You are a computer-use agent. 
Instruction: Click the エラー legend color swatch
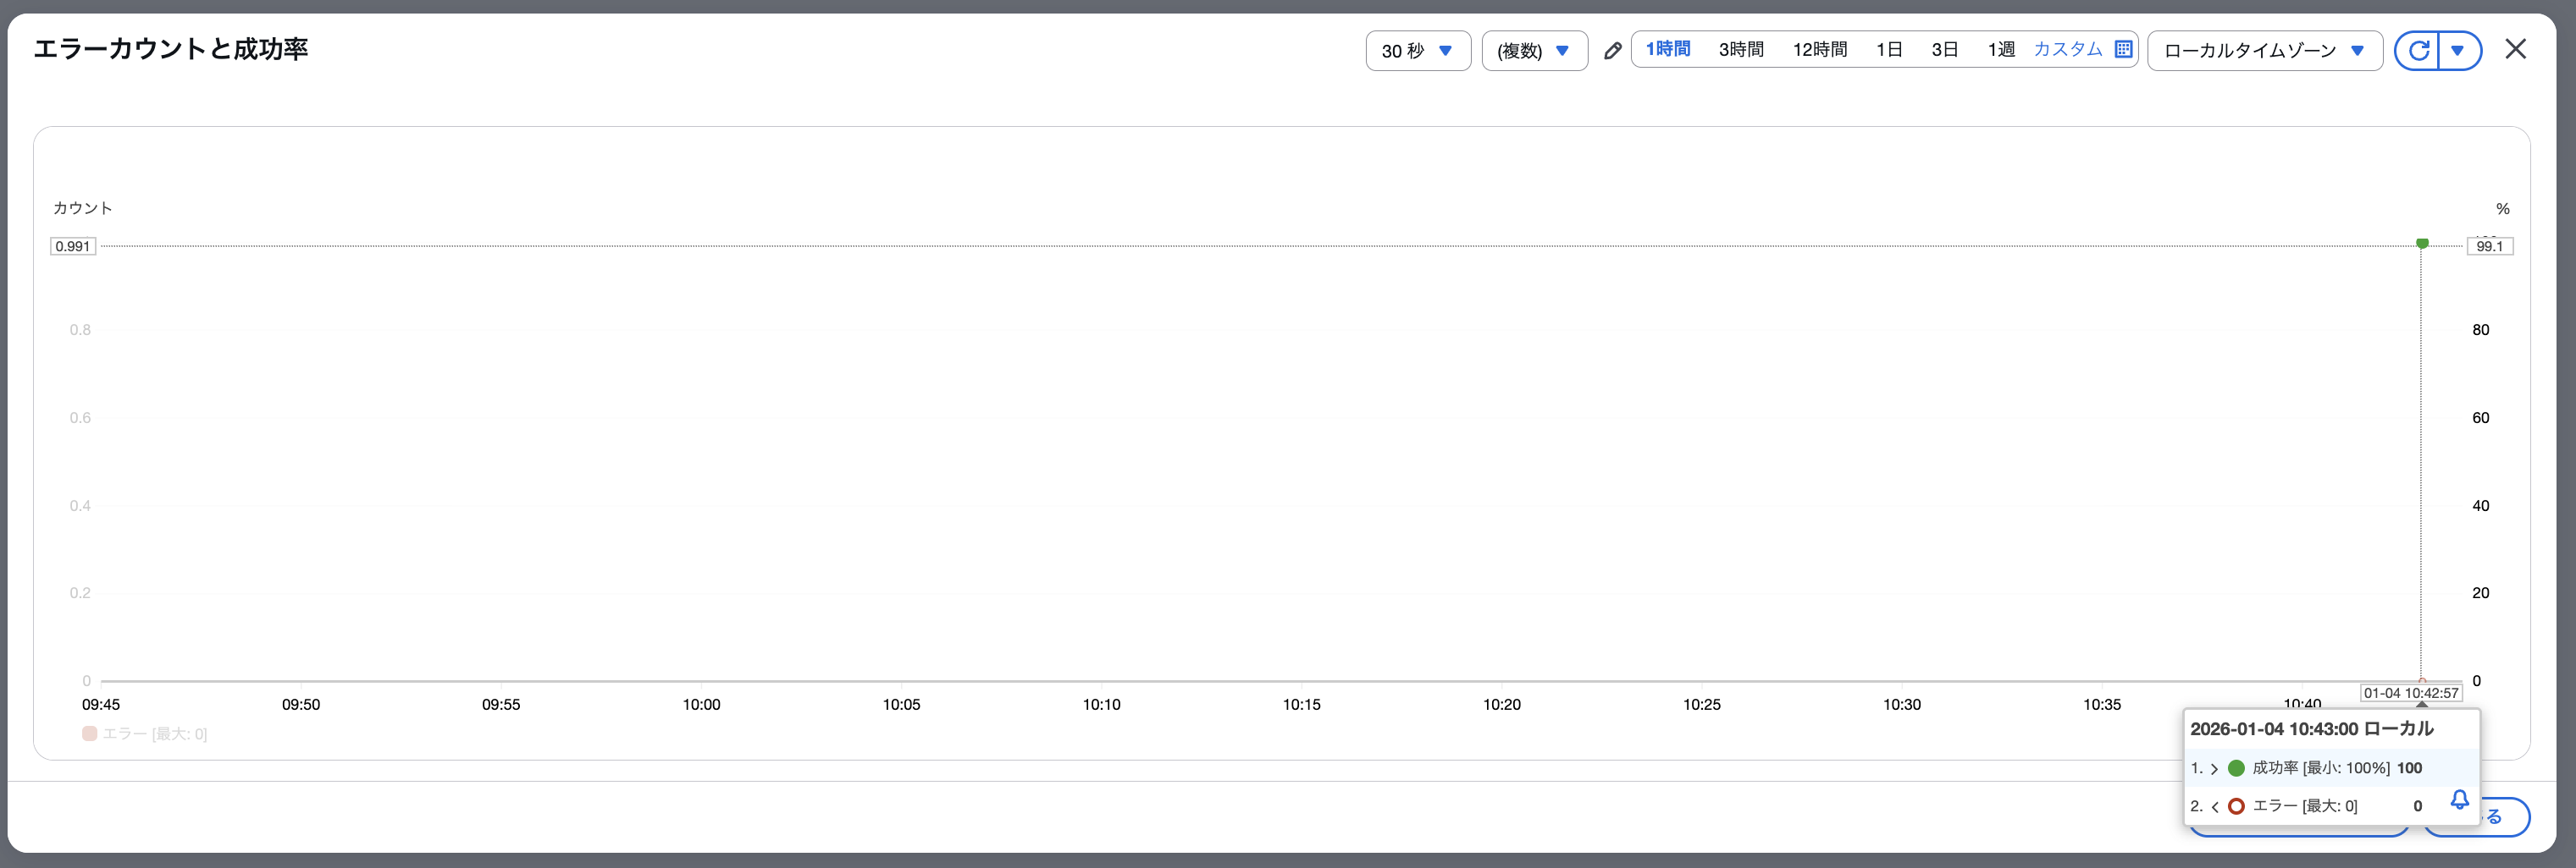pyautogui.click(x=90, y=734)
